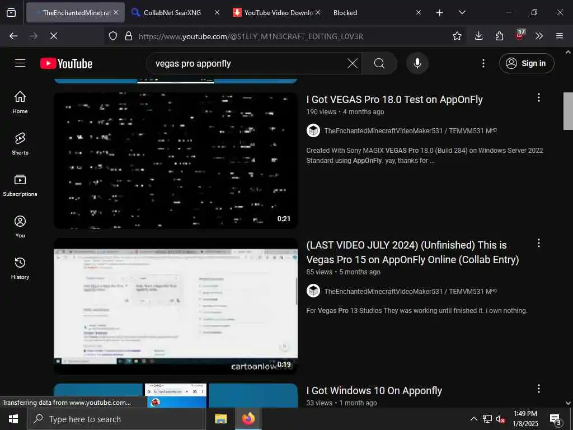Image resolution: width=573 pixels, height=430 pixels.
Task: Click scrollbar down arrow
Action: point(568,403)
